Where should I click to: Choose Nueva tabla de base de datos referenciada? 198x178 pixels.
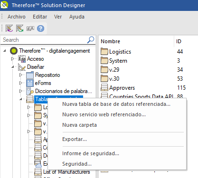point(117,104)
